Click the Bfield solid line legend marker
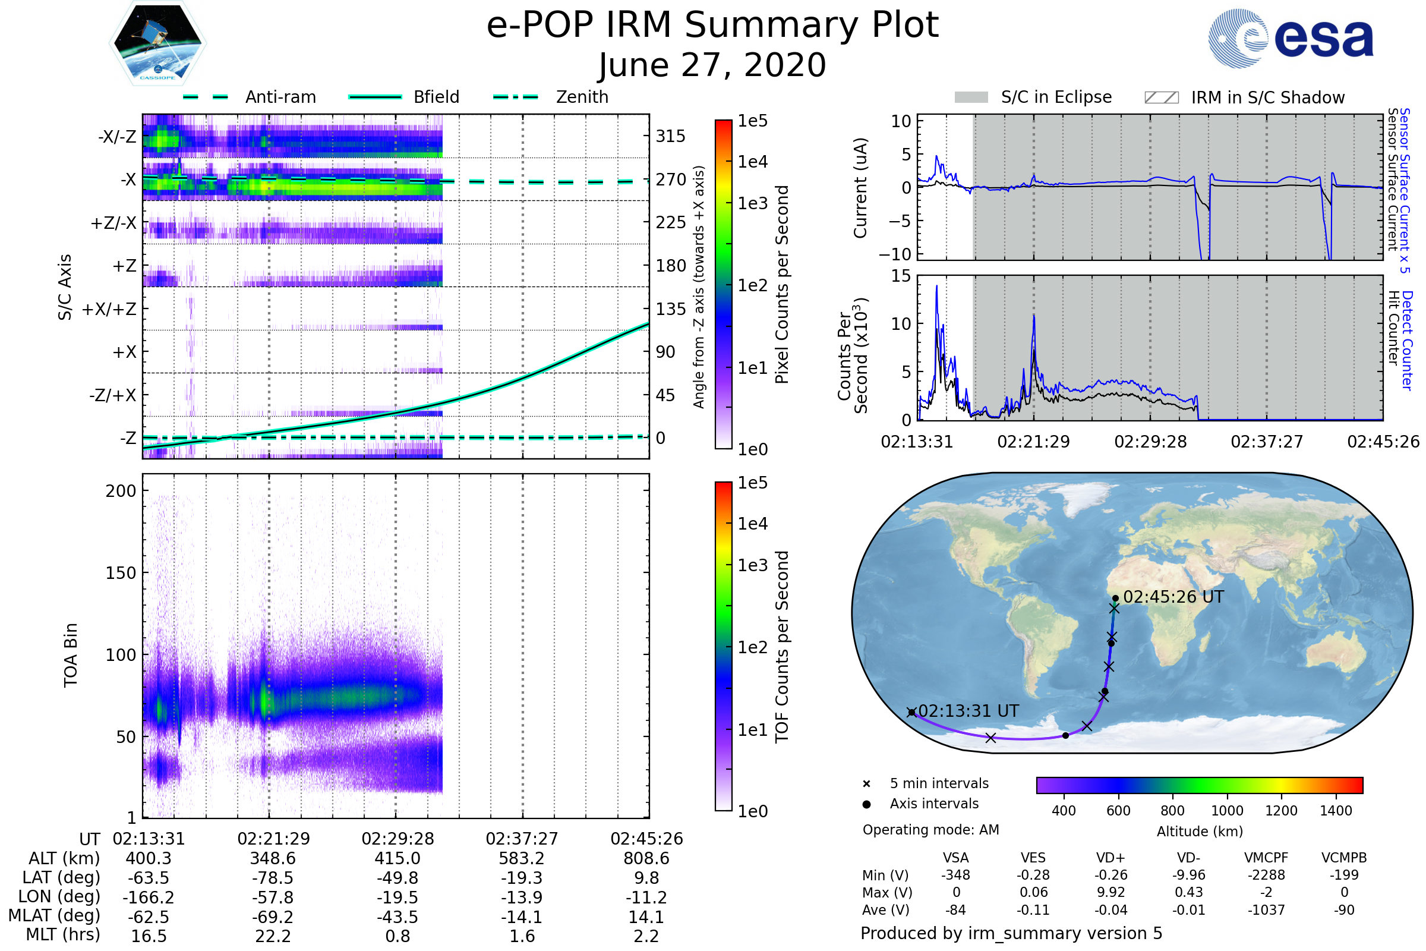 [x=375, y=97]
